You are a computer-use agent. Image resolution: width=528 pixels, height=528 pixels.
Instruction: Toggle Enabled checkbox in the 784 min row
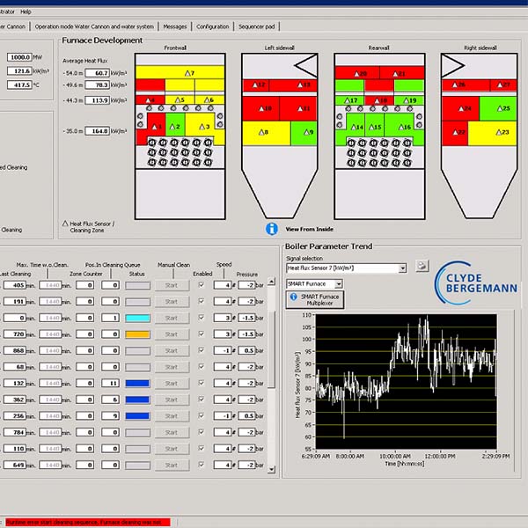[x=202, y=432]
